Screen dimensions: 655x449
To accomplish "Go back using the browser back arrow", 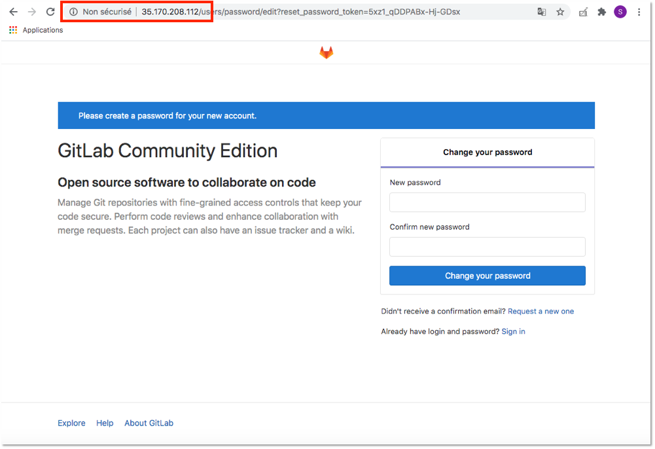I will [13, 12].
